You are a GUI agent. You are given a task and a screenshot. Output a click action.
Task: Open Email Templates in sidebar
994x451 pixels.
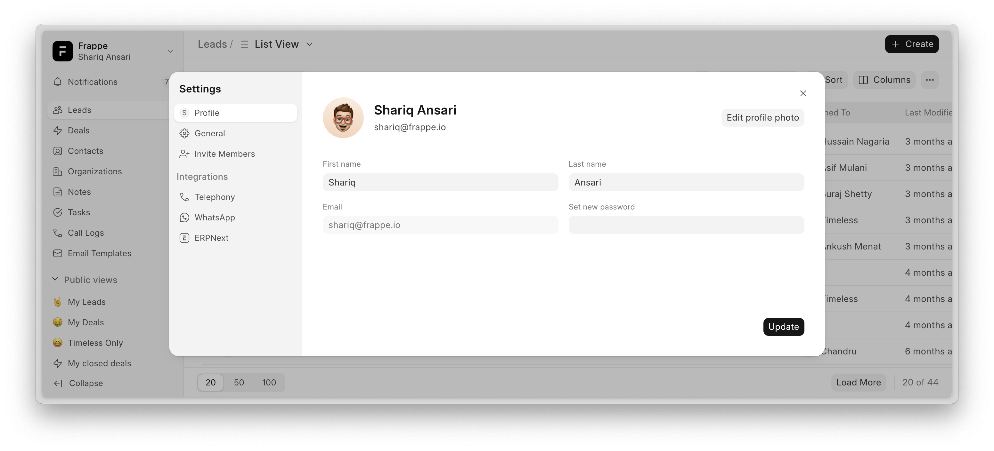click(99, 253)
